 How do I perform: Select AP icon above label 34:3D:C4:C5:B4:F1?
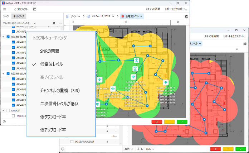point(166,82)
